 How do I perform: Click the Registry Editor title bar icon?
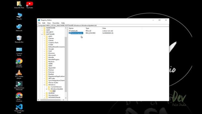pos(39,20)
